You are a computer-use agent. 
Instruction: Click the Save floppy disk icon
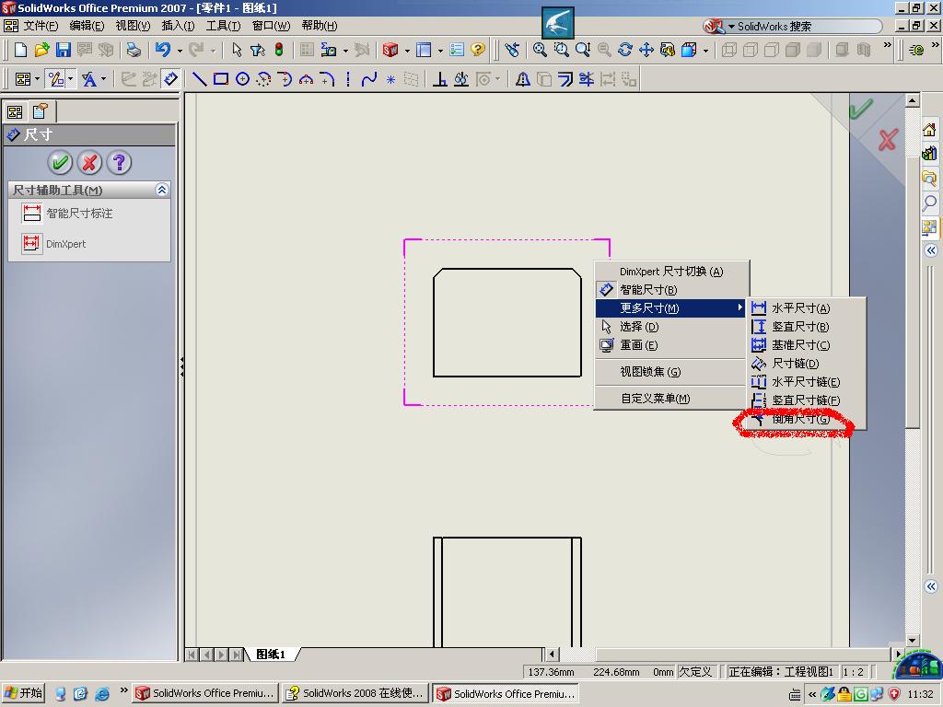(64, 50)
